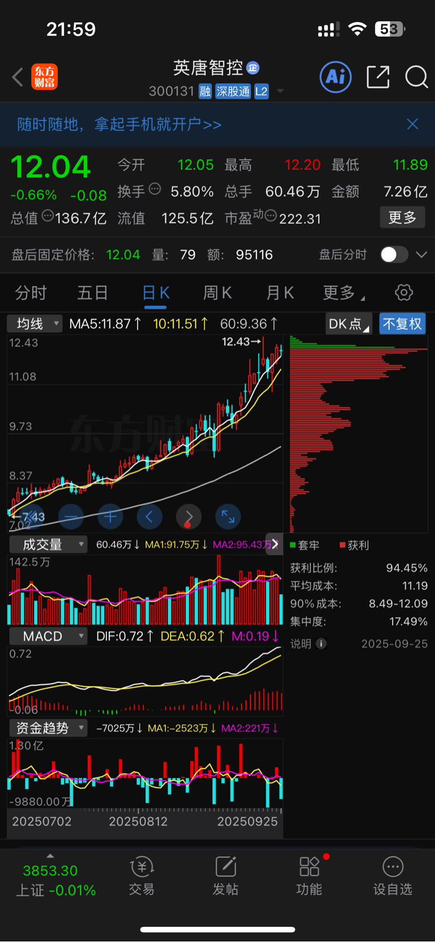This screenshot has height=942, width=435.
Task: Tap the info icon beside 说明
Action: (x=321, y=643)
